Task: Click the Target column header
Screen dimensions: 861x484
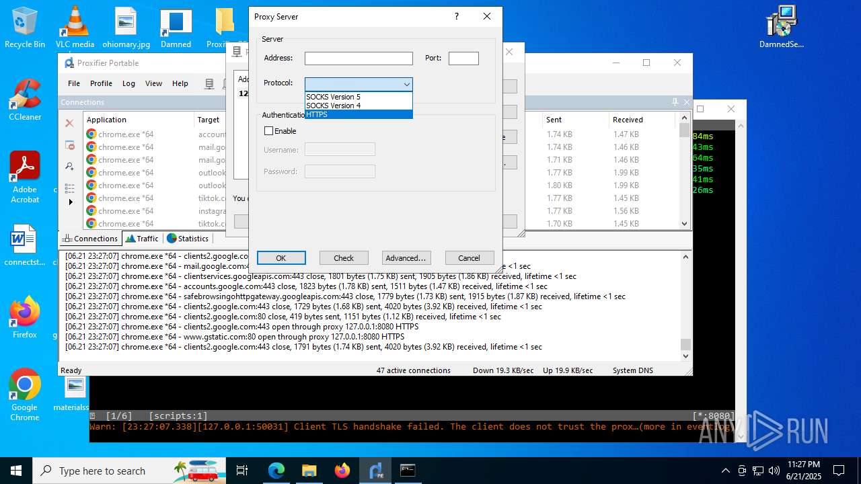Action: tap(210, 120)
